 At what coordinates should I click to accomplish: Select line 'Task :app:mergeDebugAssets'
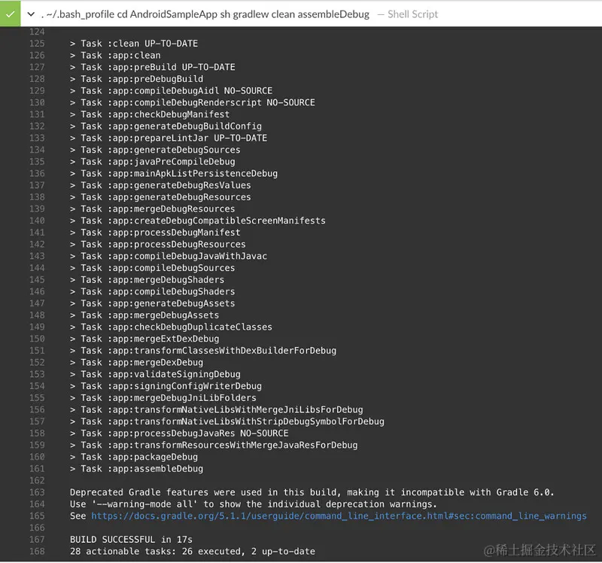click(x=144, y=315)
